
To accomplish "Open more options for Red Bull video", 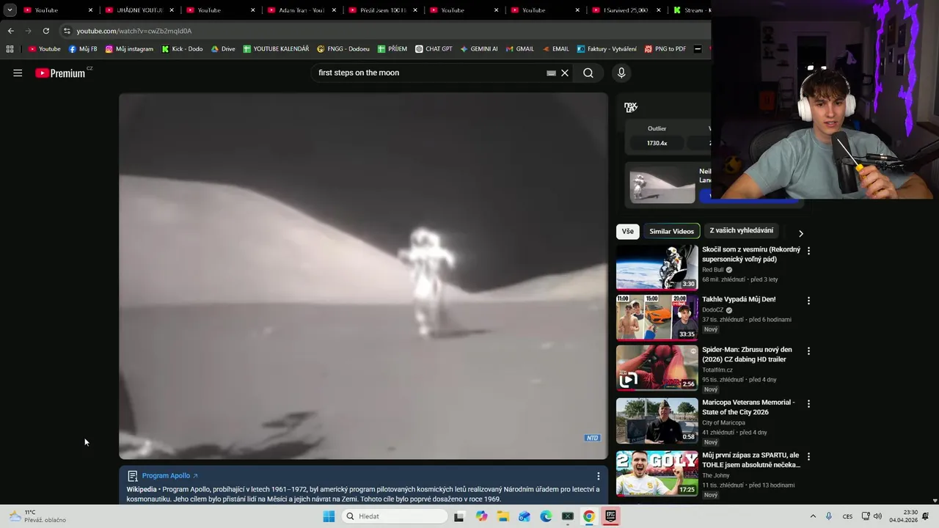I will click(808, 251).
